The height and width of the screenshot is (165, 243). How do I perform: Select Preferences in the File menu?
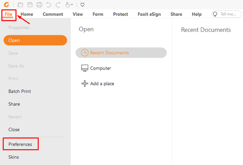click(x=20, y=144)
